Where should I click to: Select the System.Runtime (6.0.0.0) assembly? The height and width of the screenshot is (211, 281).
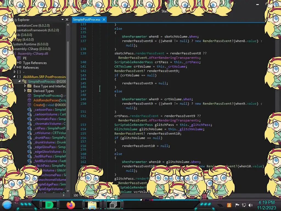click(x=30, y=44)
